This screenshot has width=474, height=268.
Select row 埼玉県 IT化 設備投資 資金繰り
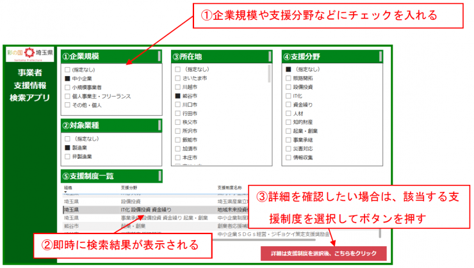[156, 210]
